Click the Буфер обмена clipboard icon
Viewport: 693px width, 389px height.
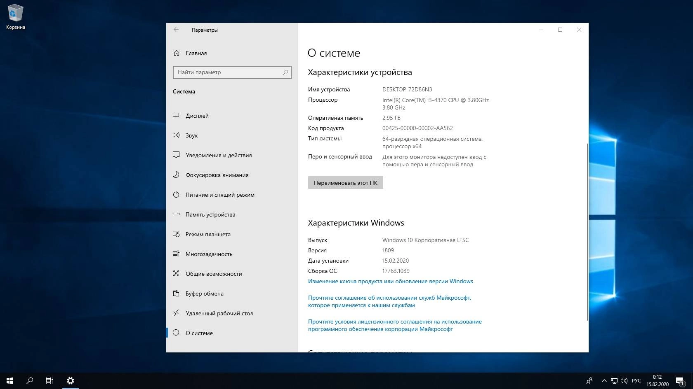pos(176,293)
